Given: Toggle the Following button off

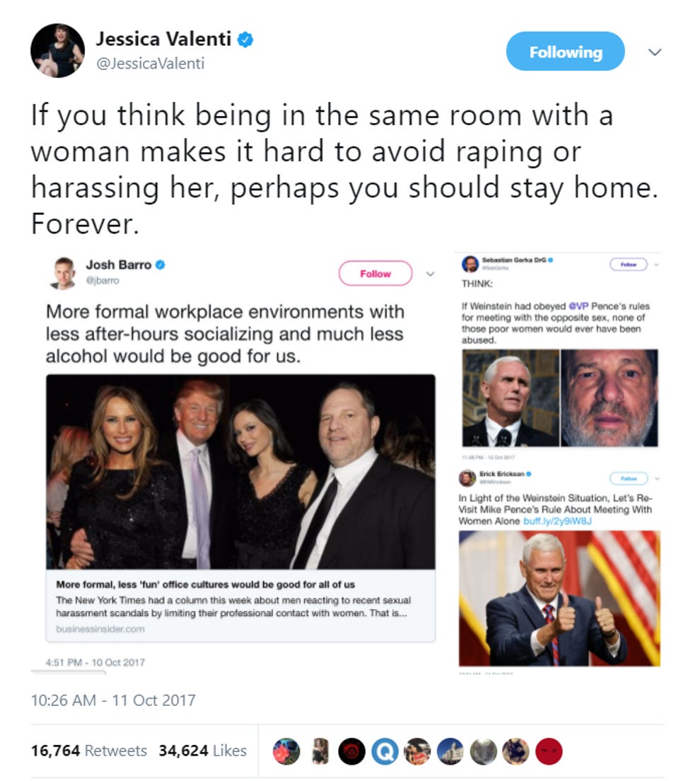Looking at the screenshot, I should click(565, 52).
